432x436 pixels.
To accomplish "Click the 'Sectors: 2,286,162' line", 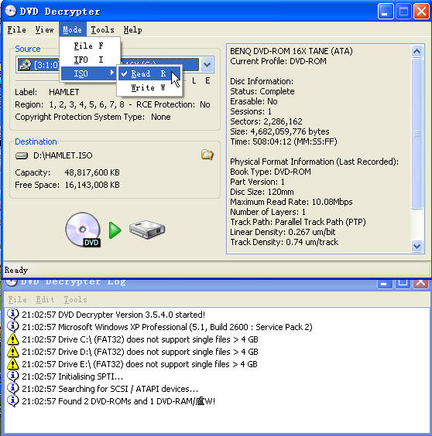I will (266, 121).
